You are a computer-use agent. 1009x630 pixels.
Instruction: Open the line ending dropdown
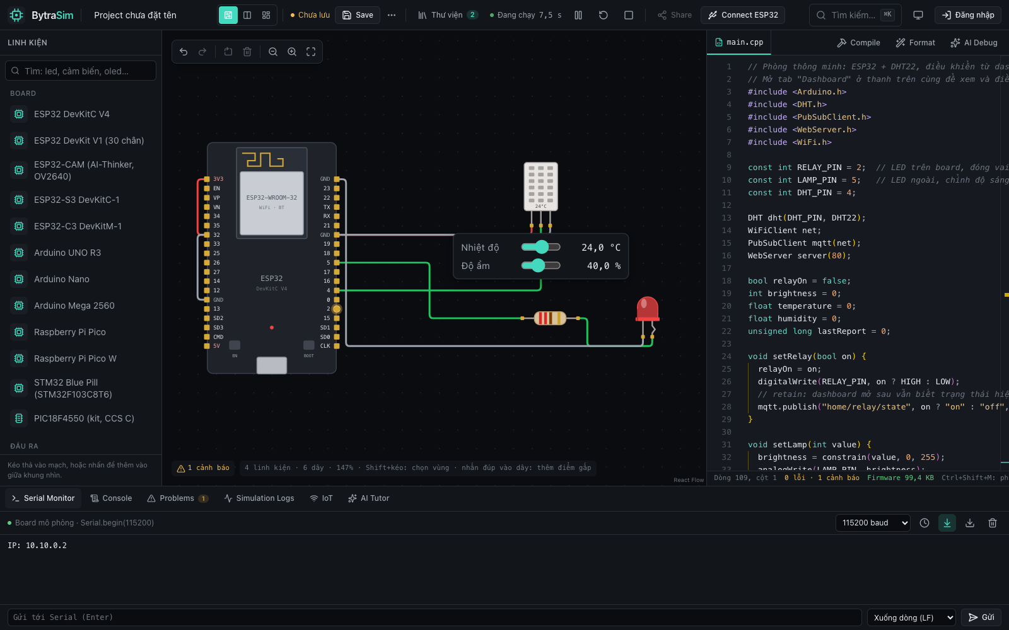click(911, 617)
